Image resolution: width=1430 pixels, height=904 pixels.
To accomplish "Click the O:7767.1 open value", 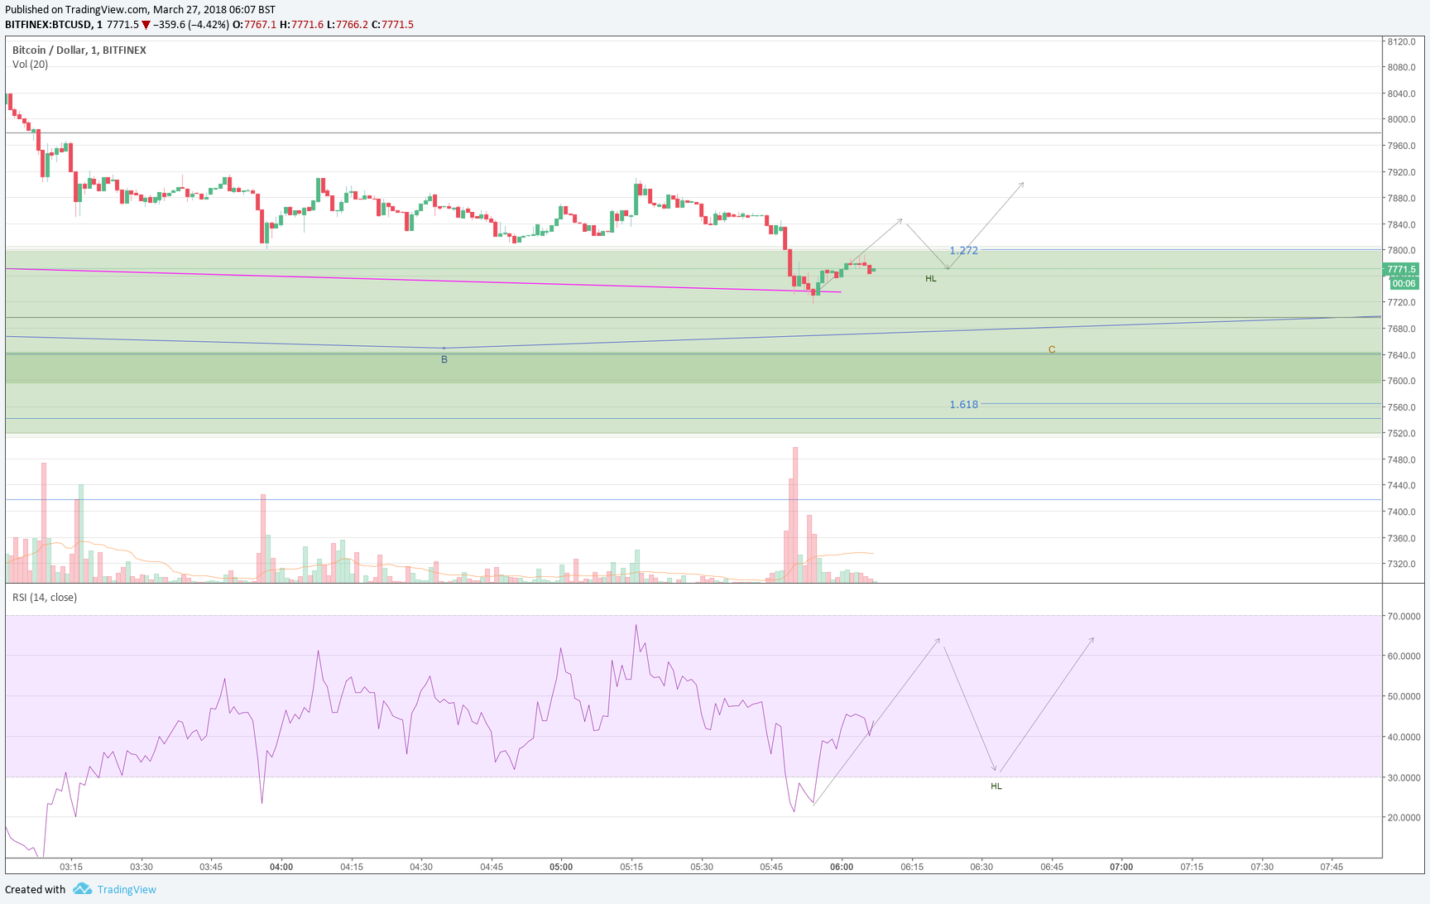I will [x=254, y=24].
